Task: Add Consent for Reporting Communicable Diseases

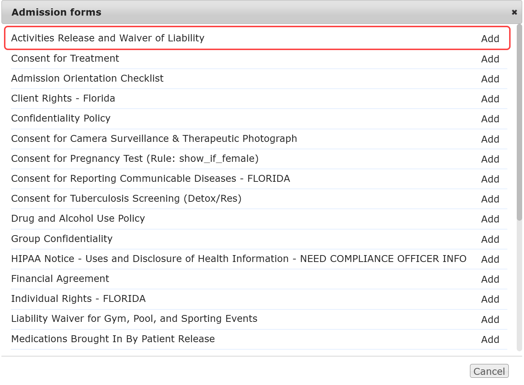Action: (490, 179)
